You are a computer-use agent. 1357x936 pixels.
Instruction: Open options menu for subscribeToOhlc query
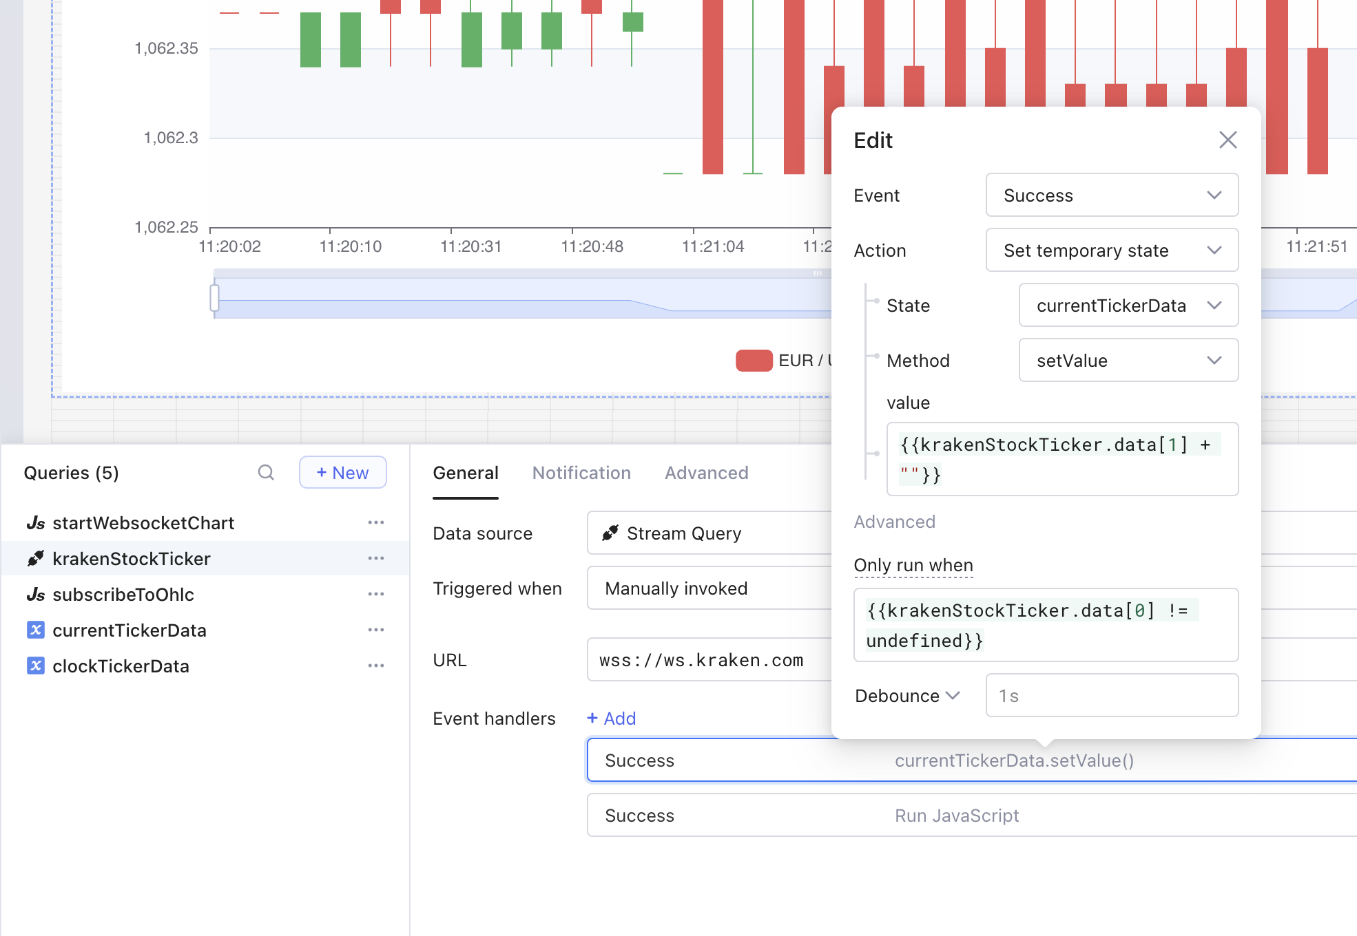click(x=375, y=595)
